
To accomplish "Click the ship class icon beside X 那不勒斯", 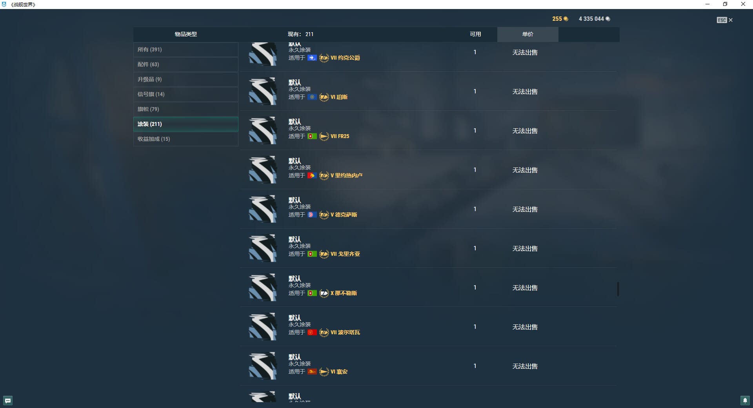I will tap(324, 293).
